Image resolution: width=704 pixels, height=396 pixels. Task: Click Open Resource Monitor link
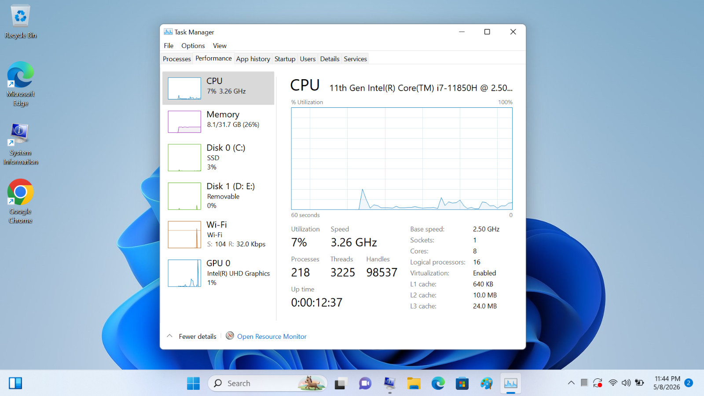[x=272, y=337]
